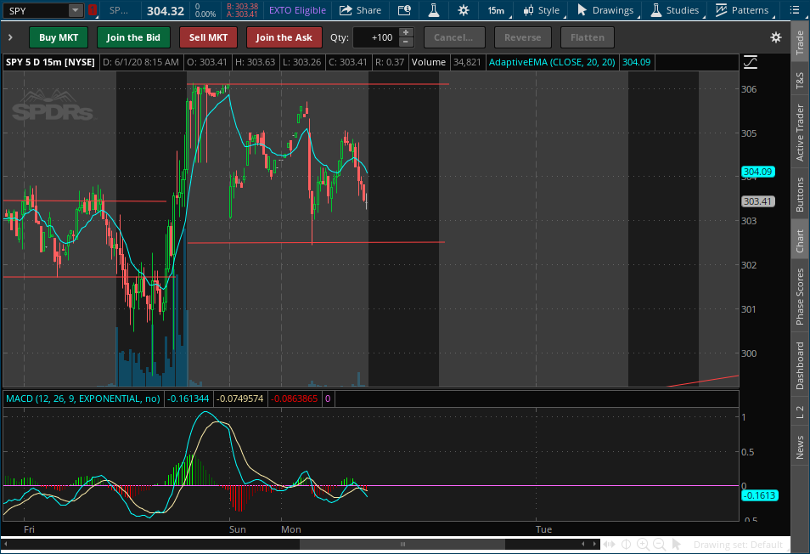This screenshot has width=810, height=554.
Task: Select the pointer cursor tool at bottom
Action: (x=676, y=544)
